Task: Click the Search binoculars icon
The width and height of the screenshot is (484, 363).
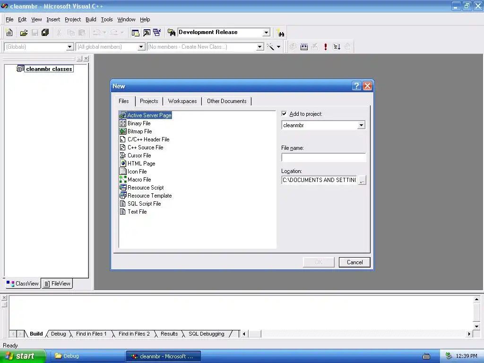Action: pos(280,33)
